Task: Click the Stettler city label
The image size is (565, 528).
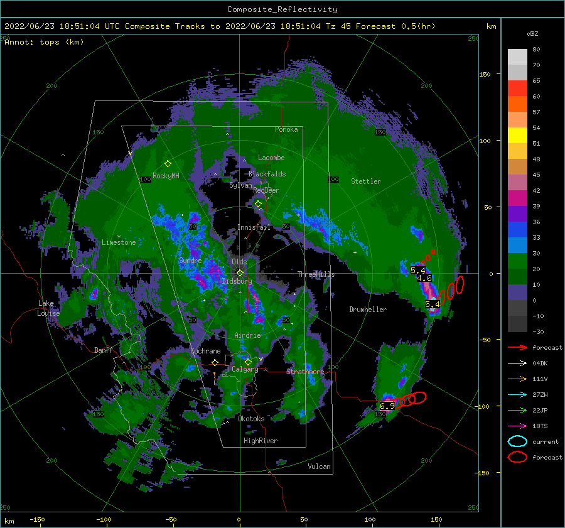Action: [366, 181]
